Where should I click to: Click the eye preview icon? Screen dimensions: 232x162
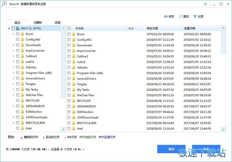click(x=166, y=16)
